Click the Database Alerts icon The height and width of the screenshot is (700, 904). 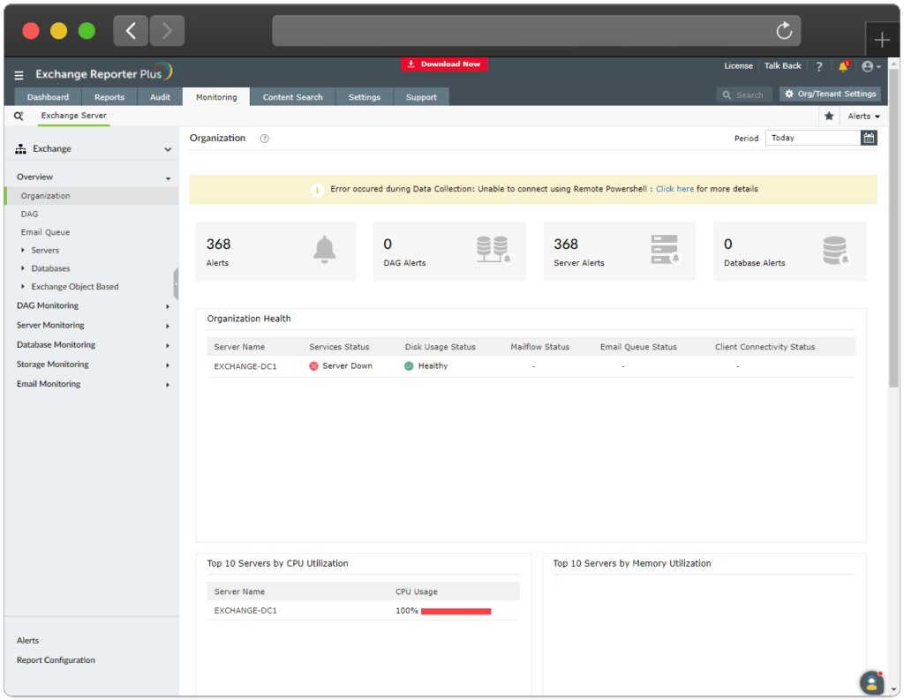click(x=835, y=250)
